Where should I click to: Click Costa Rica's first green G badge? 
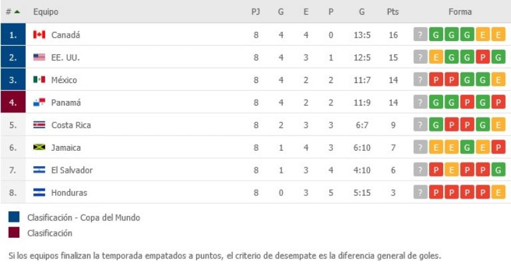tap(436, 125)
